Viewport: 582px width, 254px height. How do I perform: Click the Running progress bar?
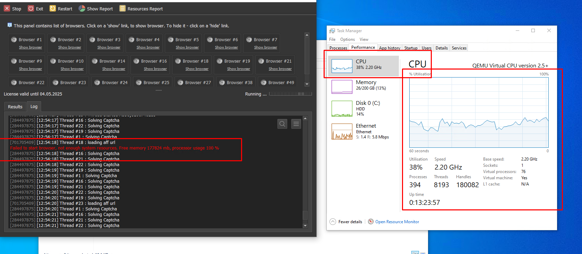pos(290,94)
